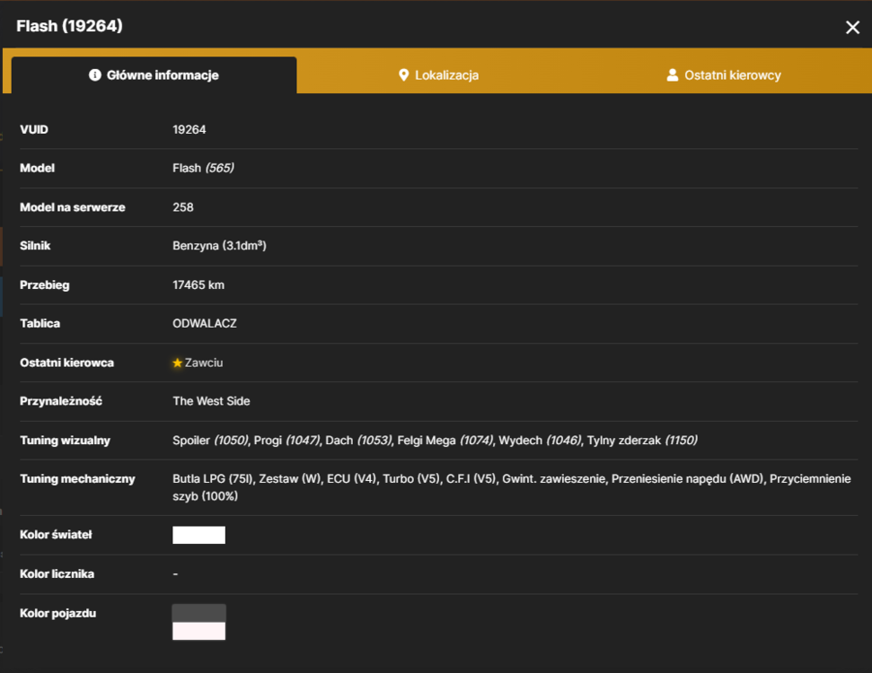
Task: Click the gray Kolor pojazdu swatch
Action: [x=199, y=613]
